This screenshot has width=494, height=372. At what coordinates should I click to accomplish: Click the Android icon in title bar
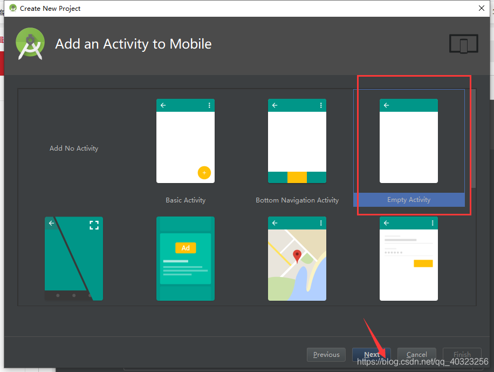point(13,8)
